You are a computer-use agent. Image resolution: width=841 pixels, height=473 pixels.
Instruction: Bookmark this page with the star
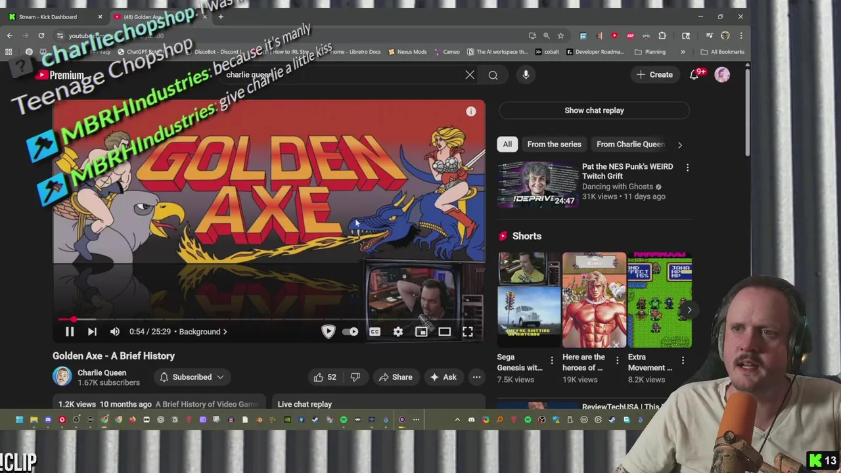(560, 35)
